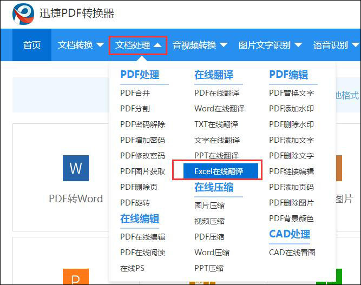Click the 在线PS link
This screenshot has width=361, height=285.
tap(133, 268)
